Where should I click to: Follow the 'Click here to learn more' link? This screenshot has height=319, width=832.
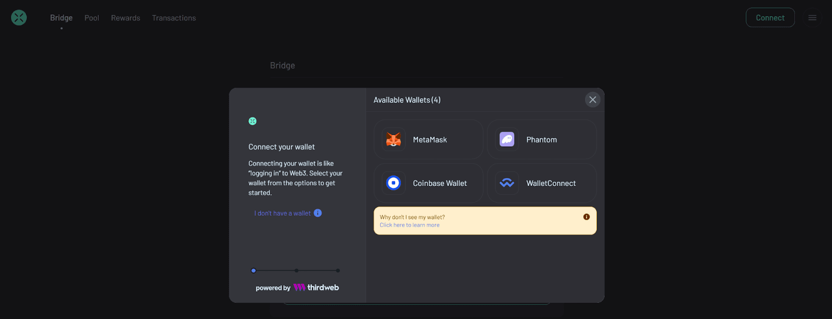(409, 225)
